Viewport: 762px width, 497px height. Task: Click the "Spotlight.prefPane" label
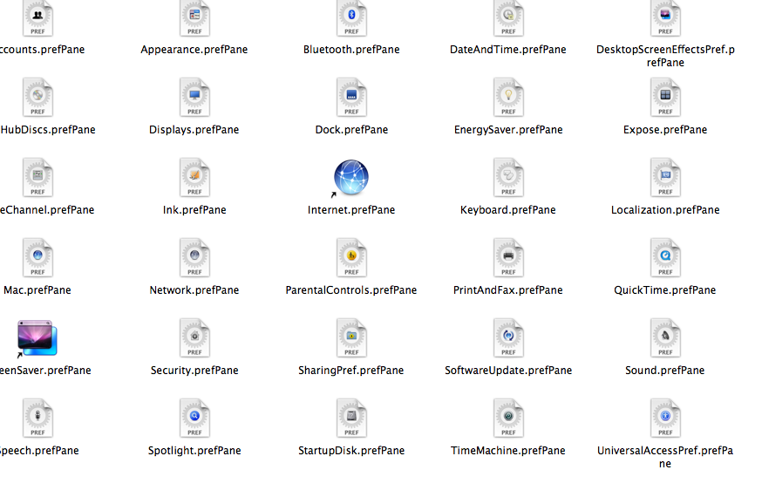pyautogui.click(x=194, y=451)
